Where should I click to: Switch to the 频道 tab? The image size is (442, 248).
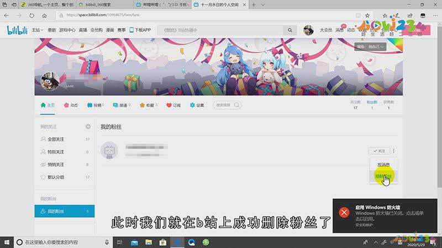[x=122, y=105]
